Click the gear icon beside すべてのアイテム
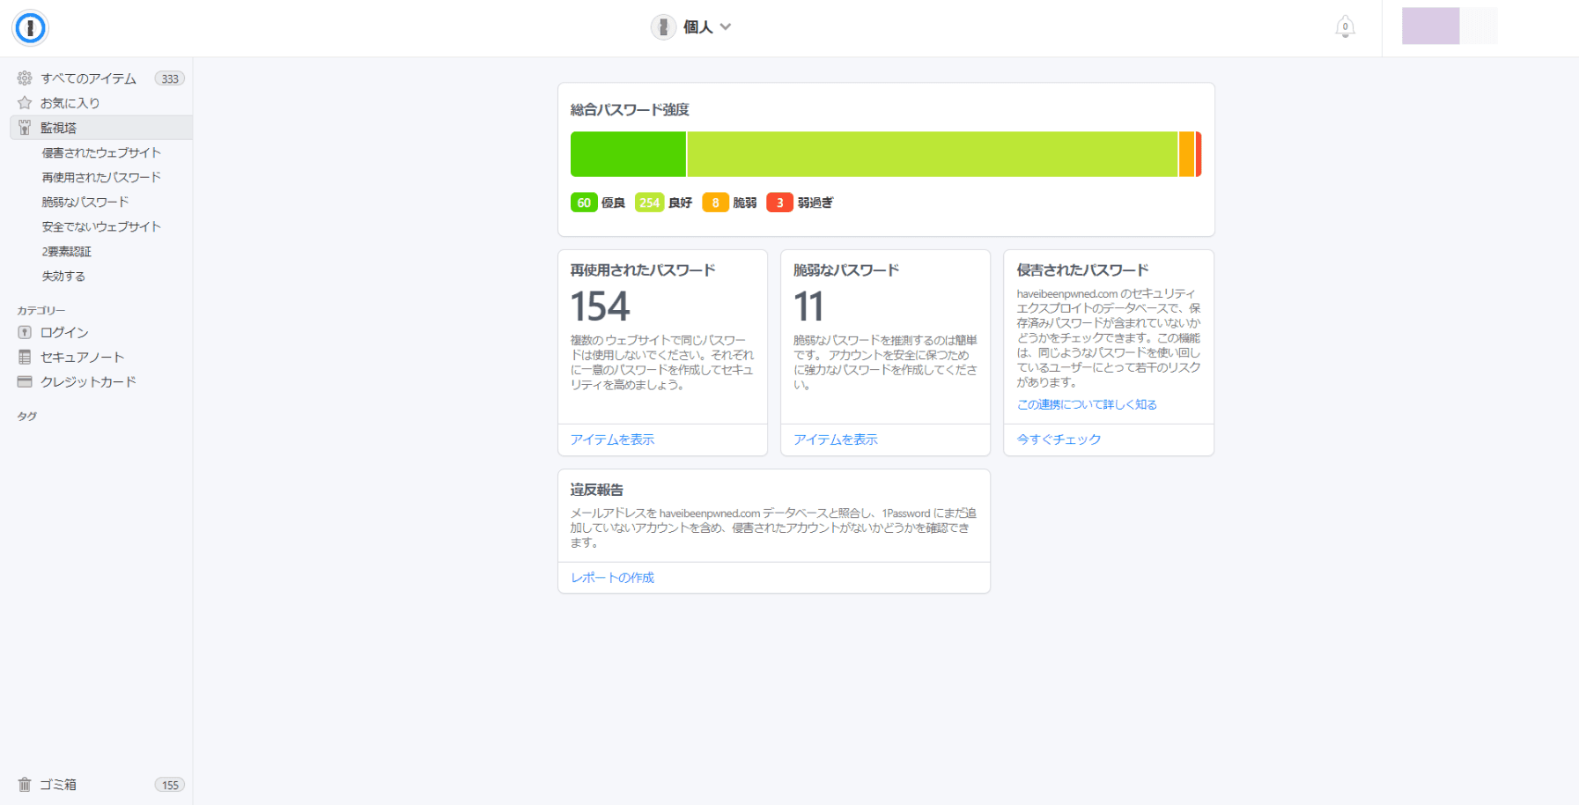The height and width of the screenshot is (805, 1579). coord(25,78)
